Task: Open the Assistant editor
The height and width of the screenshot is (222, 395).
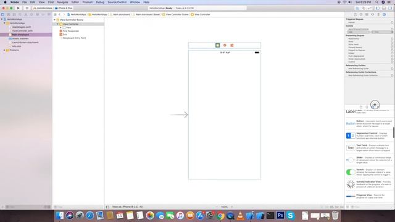Action: 364,8
